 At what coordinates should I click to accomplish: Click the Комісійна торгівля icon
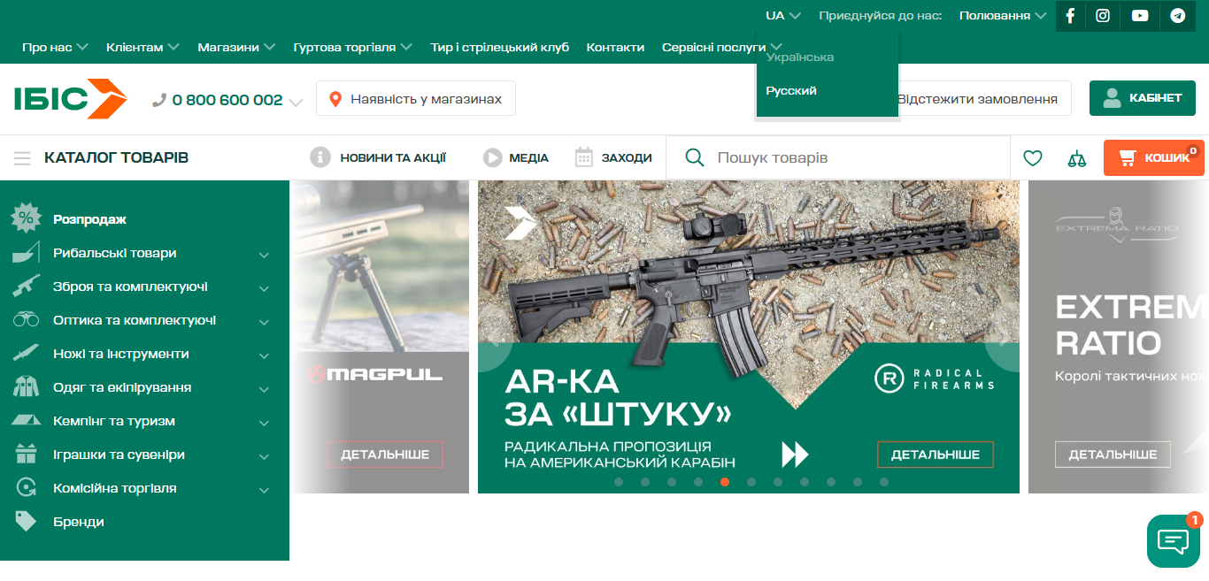pyautogui.click(x=26, y=488)
